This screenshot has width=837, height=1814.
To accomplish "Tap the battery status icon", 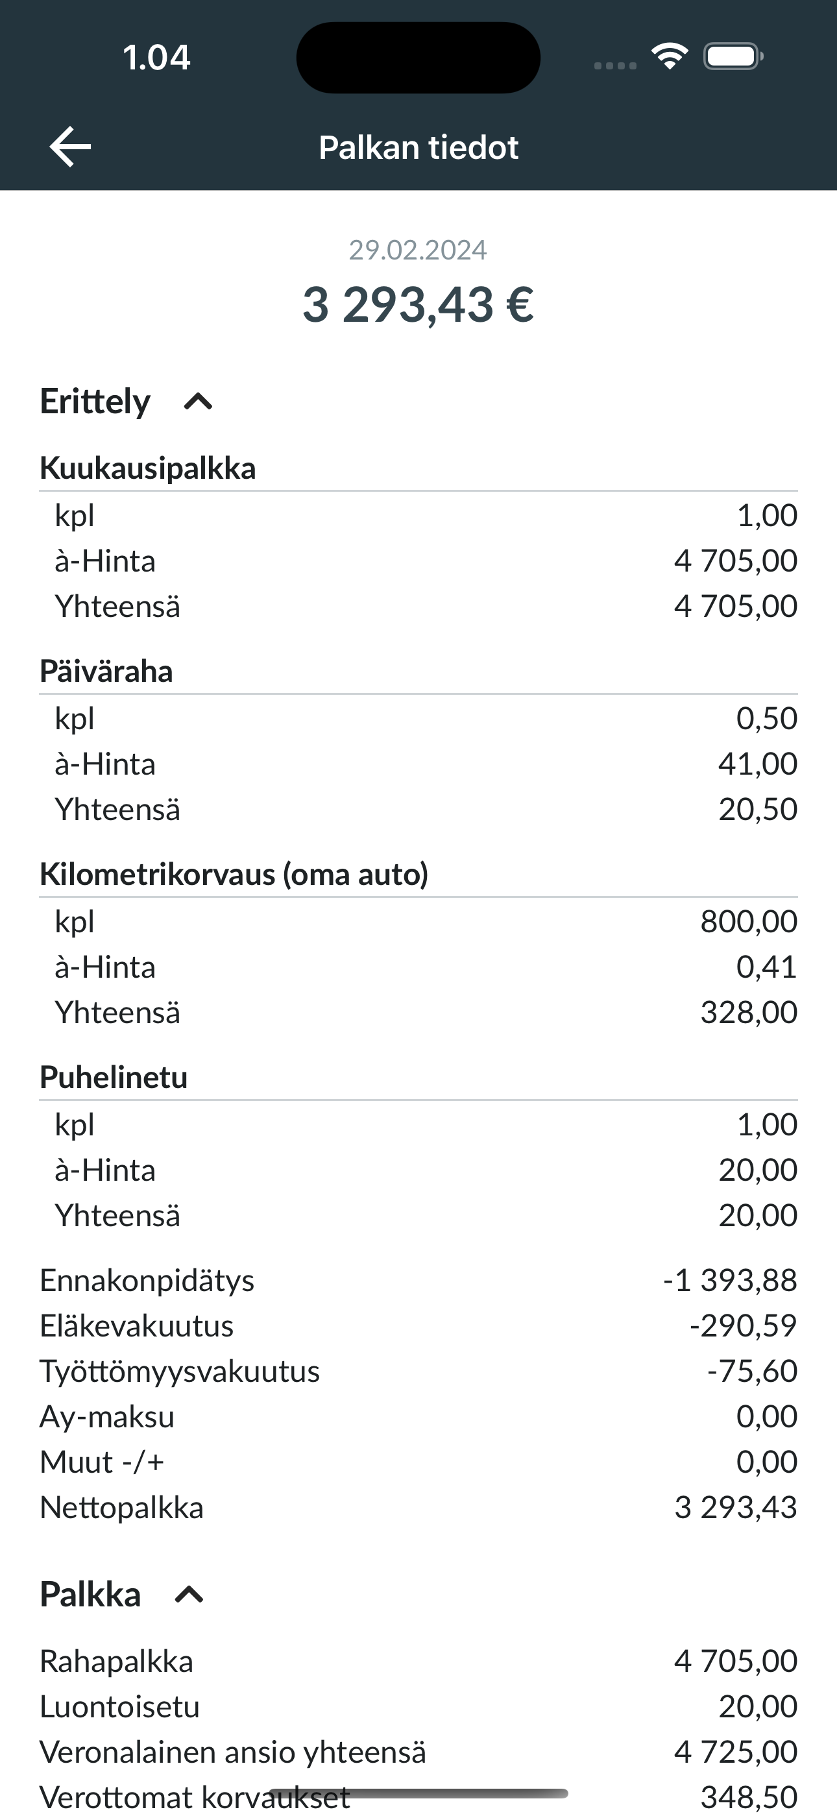I will point(733,56).
